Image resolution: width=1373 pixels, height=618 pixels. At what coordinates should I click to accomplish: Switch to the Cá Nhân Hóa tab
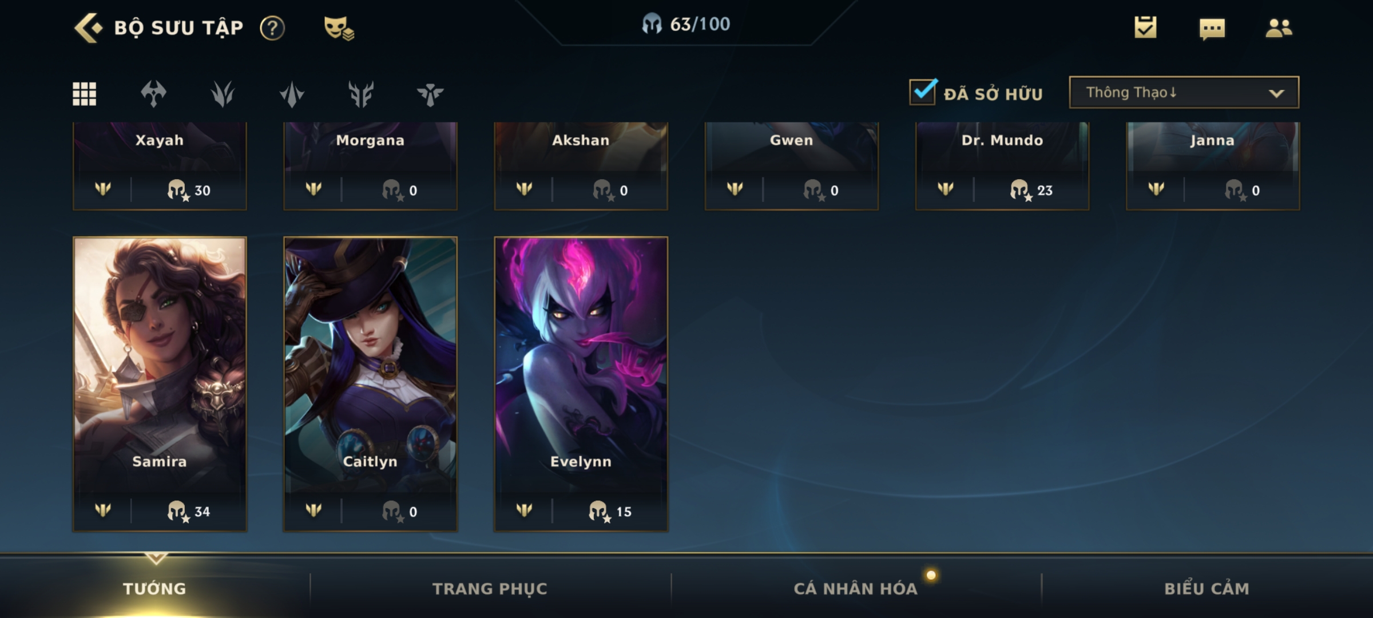point(855,588)
